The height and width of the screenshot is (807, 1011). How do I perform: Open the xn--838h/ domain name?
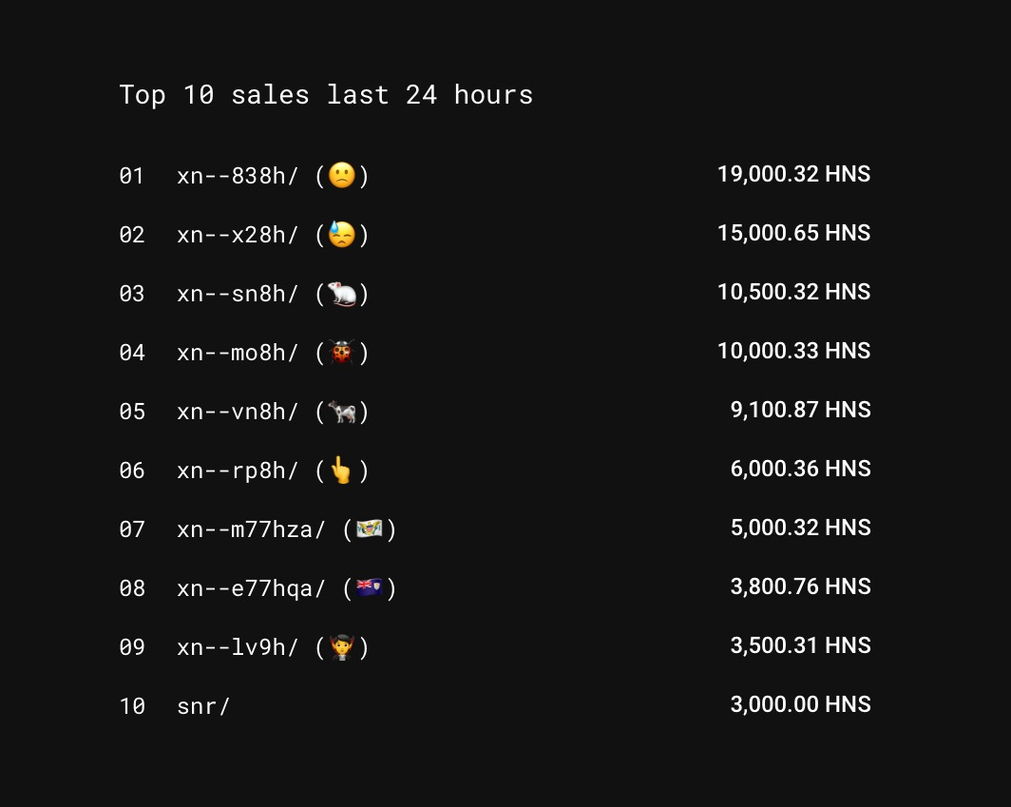pos(238,176)
